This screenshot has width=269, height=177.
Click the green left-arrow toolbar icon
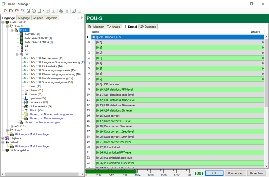click(74, 11)
